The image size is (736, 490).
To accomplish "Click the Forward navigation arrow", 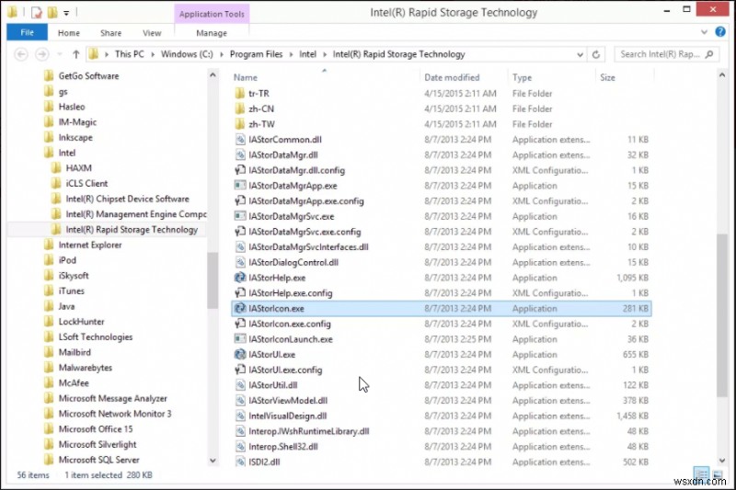I will click(x=41, y=54).
